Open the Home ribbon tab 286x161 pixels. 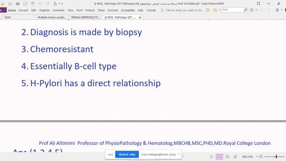coord(12,10)
